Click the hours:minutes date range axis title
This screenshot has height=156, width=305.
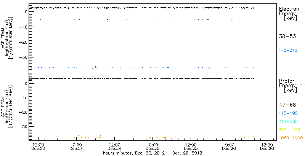point(152,153)
